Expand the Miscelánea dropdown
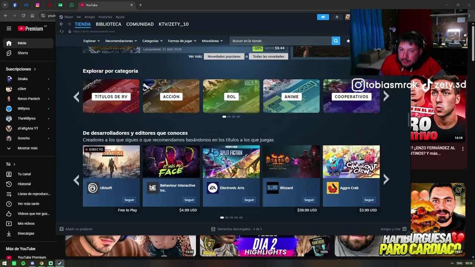This screenshot has height=267, width=475. [x=212, y=41]
